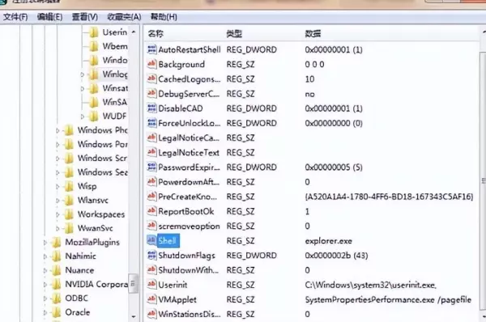
Task: Click the VMApplet string value icon
Action: (152, 299)
